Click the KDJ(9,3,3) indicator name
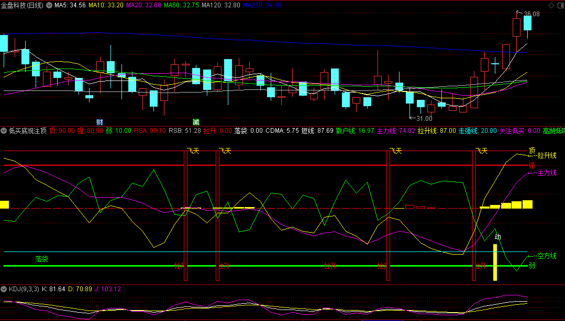The width and height of the screenshot is (565, 321). pyautogui.click(x=24, y=289)
